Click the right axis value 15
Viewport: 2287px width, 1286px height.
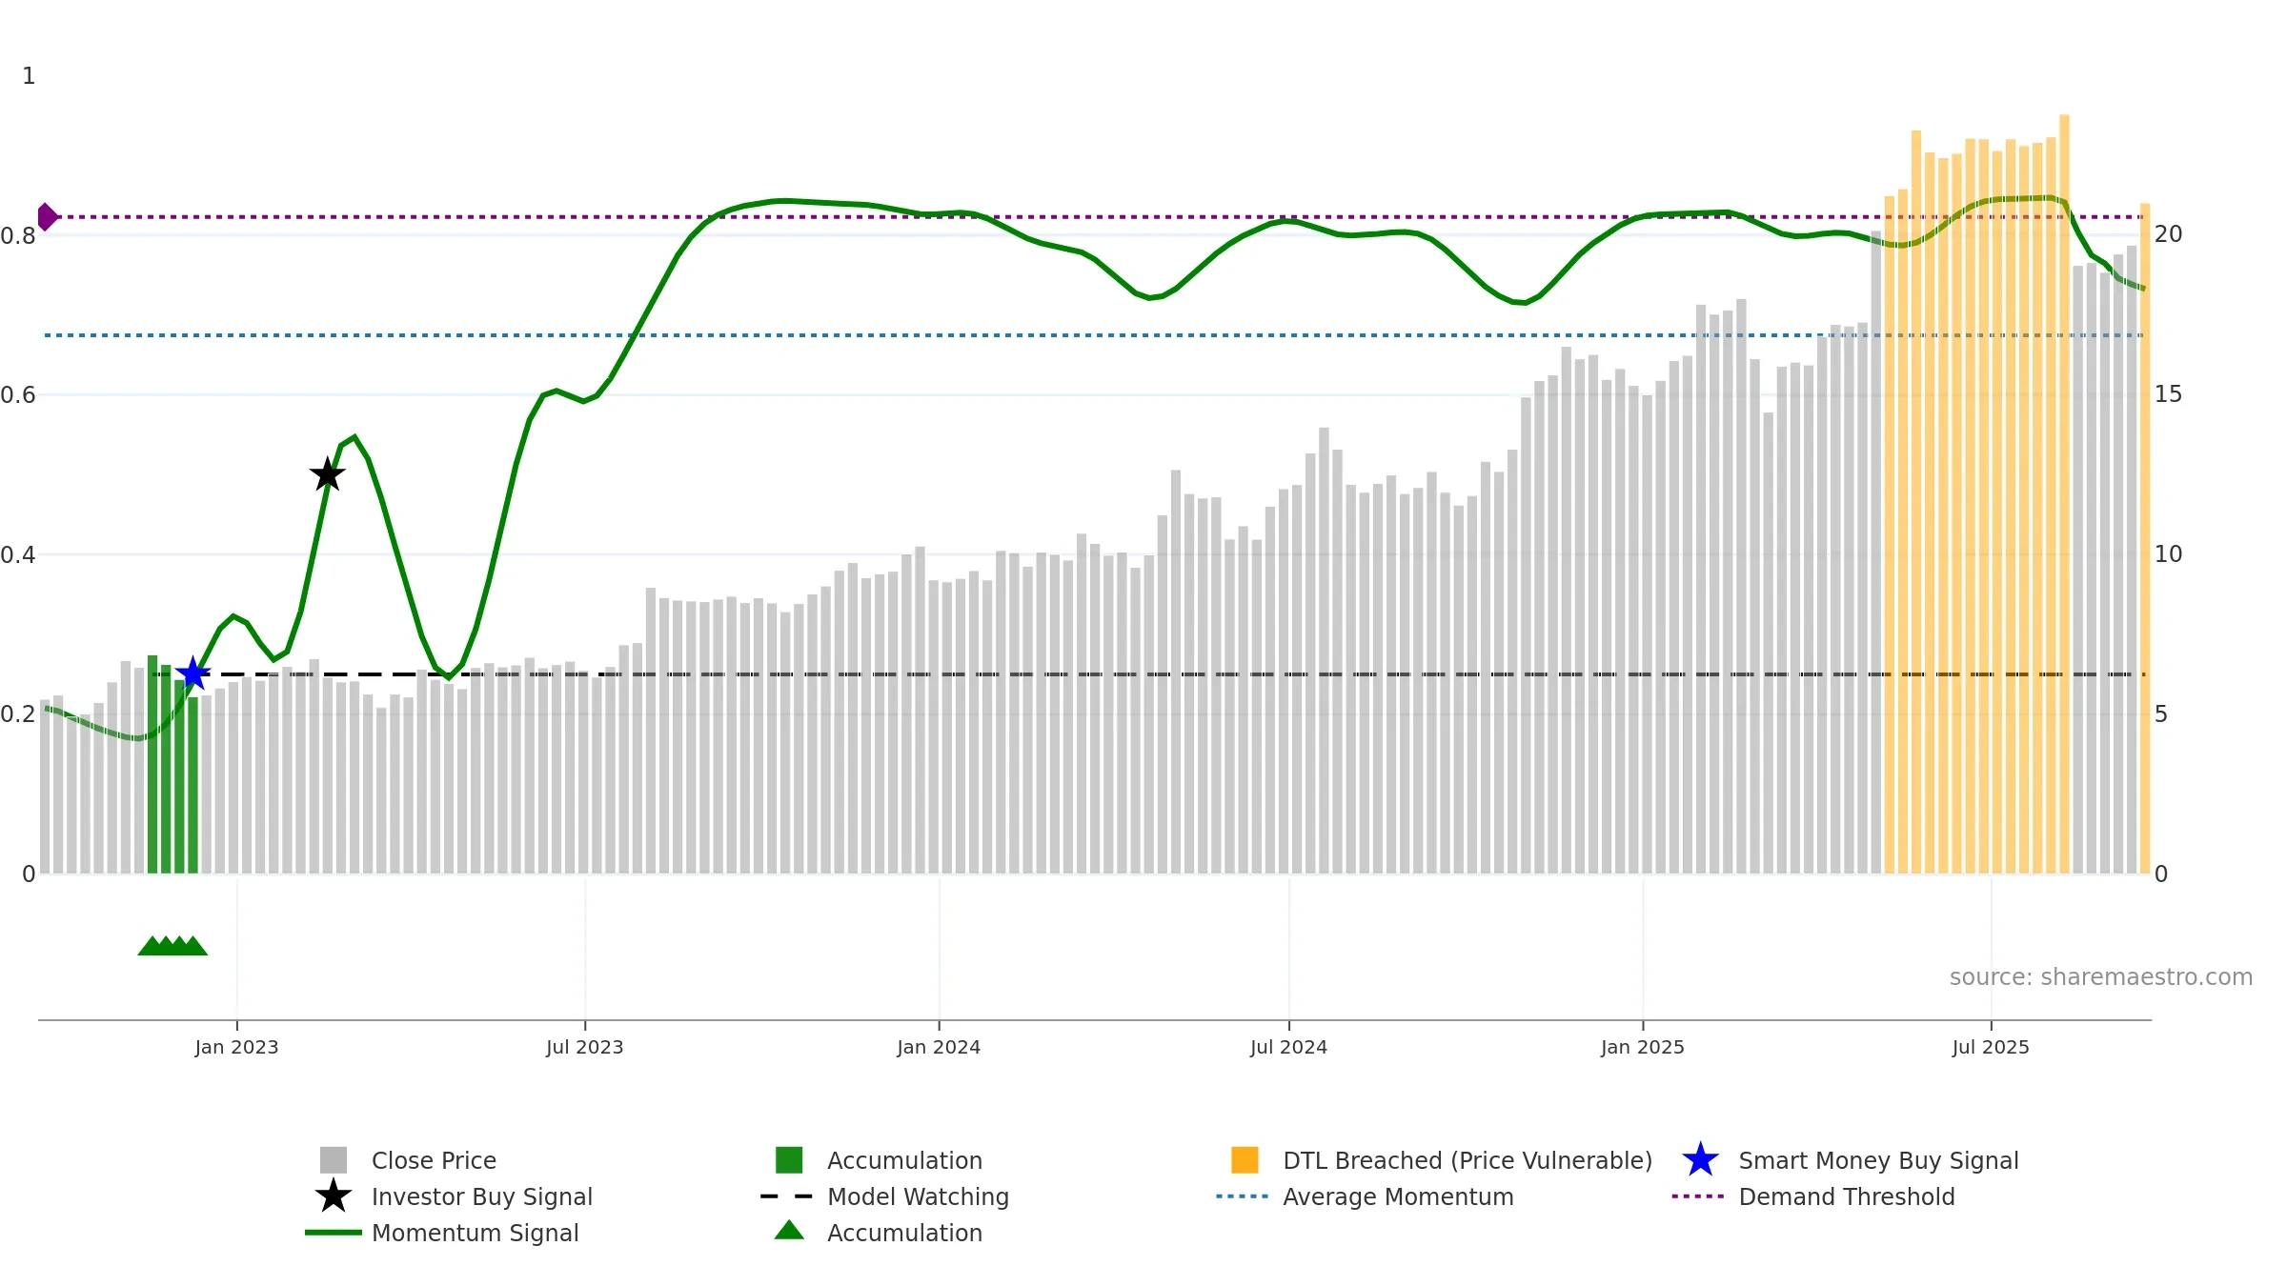[2168, 393]
